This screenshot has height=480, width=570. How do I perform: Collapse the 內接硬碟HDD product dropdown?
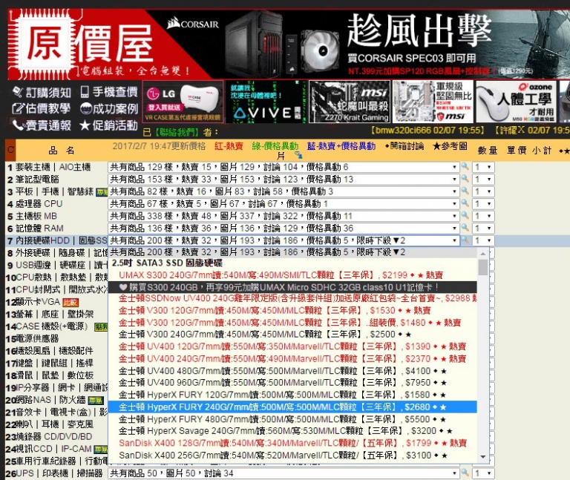(x=284, y=240)
